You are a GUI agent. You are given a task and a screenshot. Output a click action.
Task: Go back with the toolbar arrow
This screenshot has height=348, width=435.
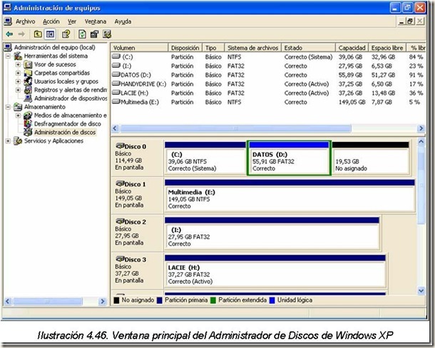click(x=9, y=34)
